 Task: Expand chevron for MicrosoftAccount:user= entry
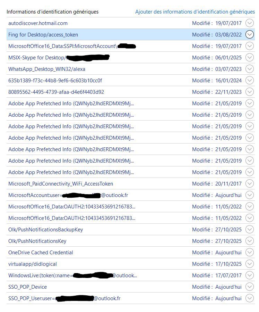[250, 195]
